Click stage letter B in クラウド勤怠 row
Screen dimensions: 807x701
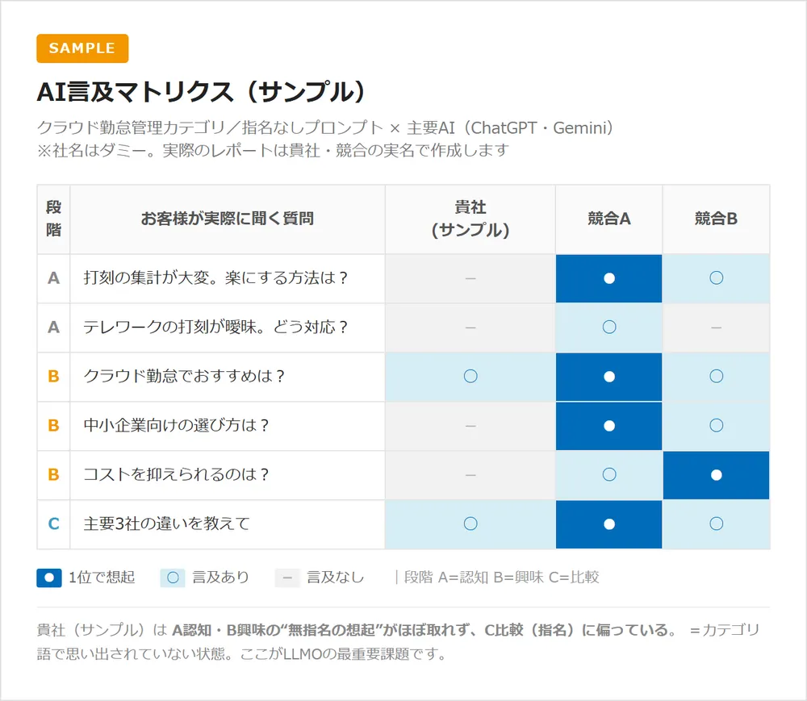point(53,377)
